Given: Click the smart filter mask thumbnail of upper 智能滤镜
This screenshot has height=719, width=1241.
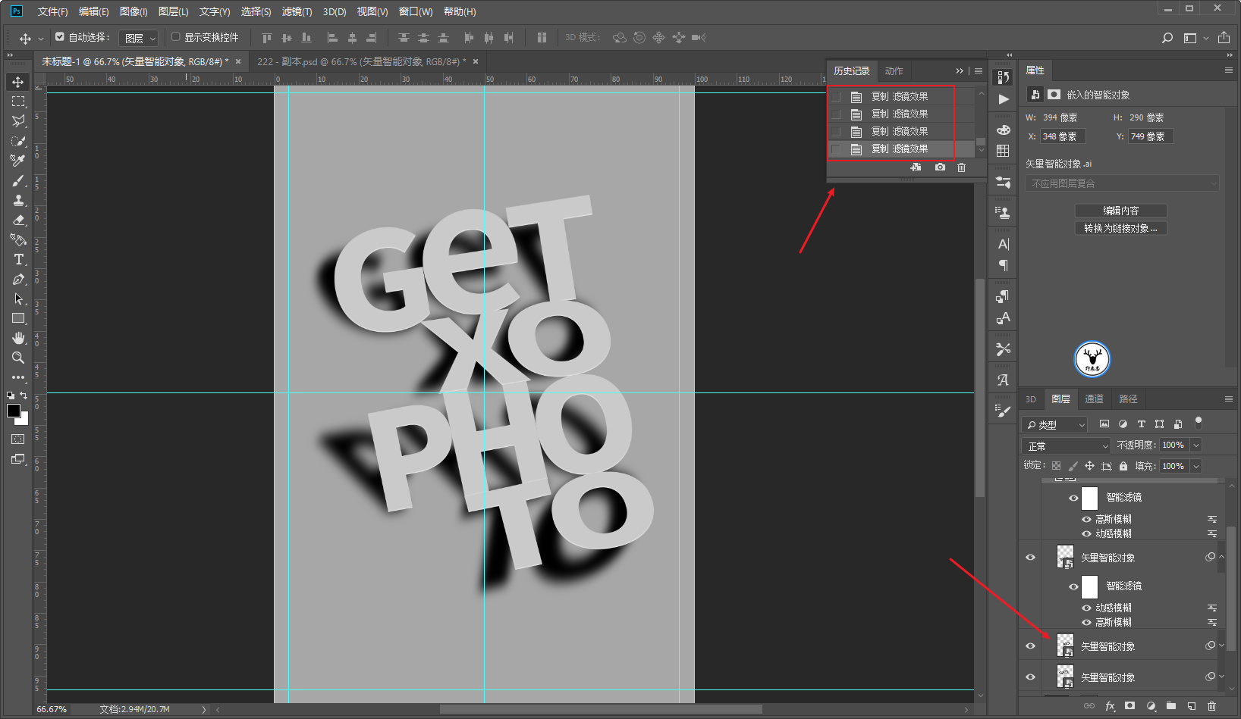Looking at the screenshot, I should [1090, 498].
